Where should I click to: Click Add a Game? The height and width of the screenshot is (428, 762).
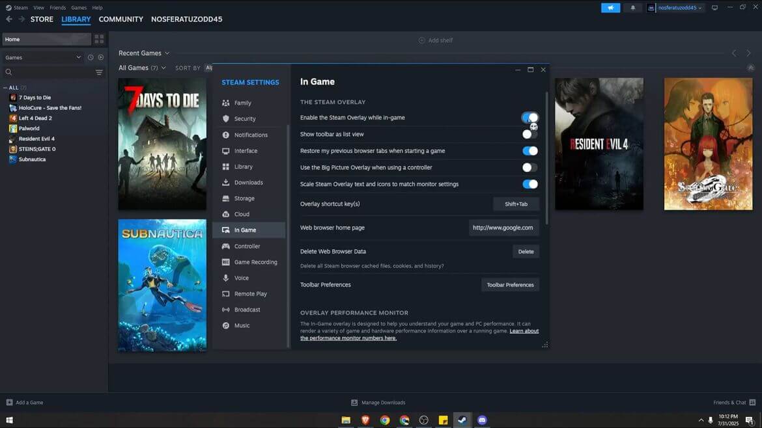[x=24, y=402]
